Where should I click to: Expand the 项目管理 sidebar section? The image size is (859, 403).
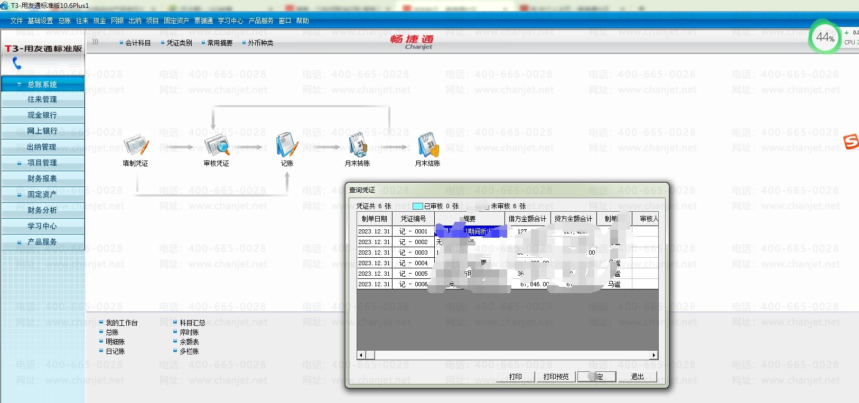point(42,163)
